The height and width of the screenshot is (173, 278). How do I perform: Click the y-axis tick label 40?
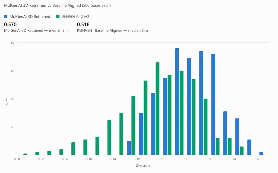(x=12, y=99)
